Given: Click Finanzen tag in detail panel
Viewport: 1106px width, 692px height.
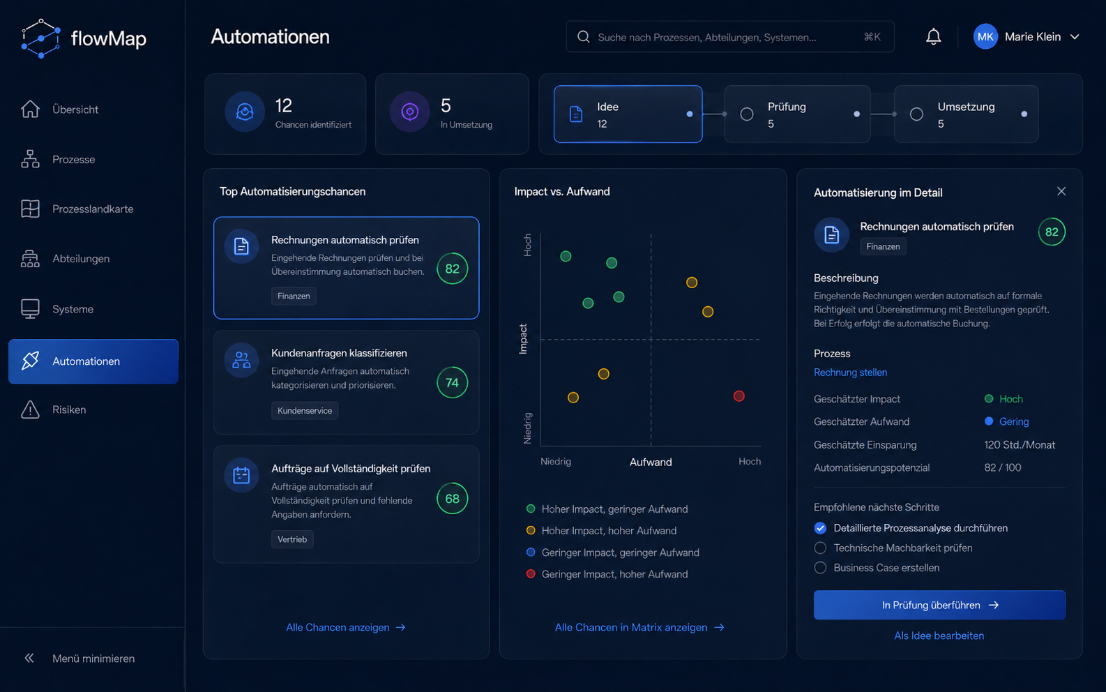Looking at the screenshot, I should pyautogui.click(x=883, y=246).
